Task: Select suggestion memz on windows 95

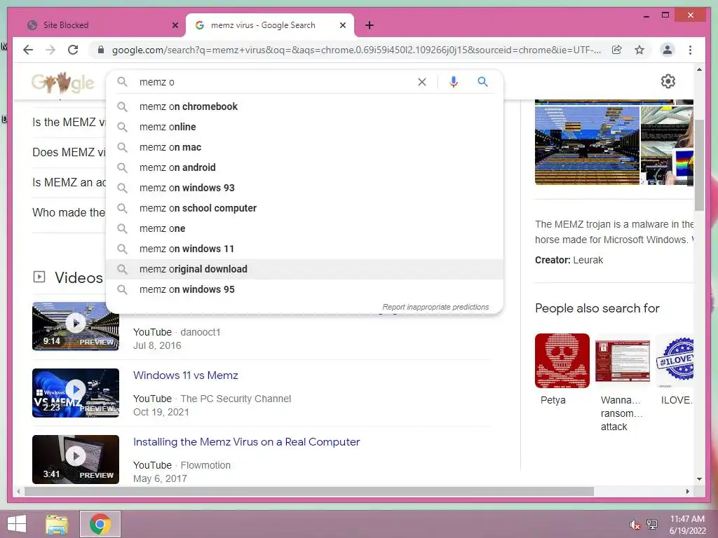Action: tap(304, 289)
